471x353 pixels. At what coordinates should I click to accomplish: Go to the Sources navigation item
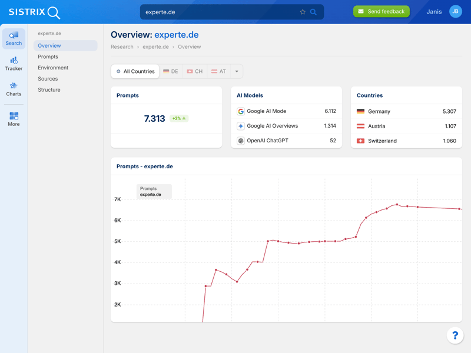point(48,79)
